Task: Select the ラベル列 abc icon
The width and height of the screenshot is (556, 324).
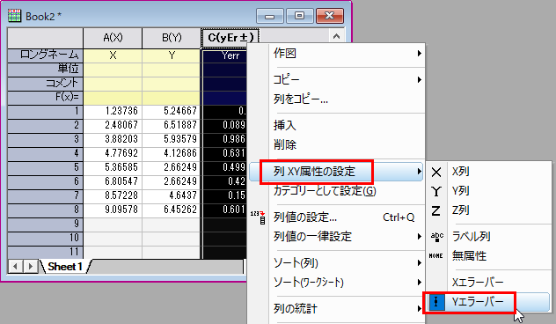Action: point(436,237)
